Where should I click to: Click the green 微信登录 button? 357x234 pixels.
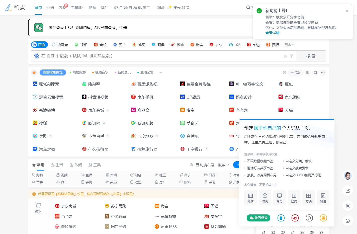click(x=258, y=218)
